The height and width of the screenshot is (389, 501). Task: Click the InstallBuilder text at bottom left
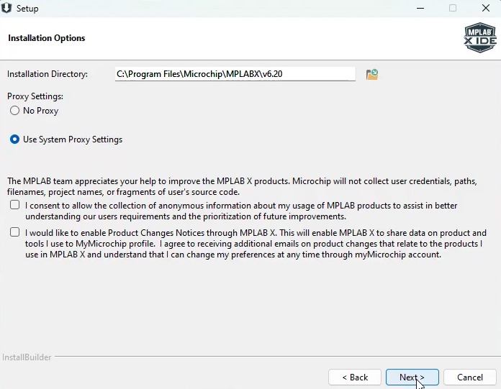pos(27,357)
